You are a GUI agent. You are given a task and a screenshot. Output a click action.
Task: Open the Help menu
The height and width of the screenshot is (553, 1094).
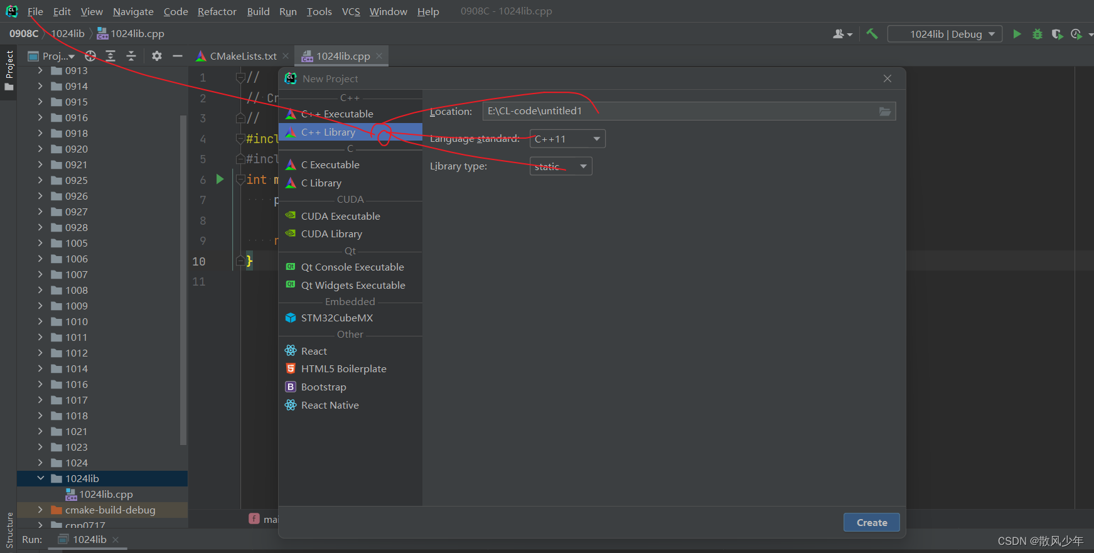click(428, 11)
